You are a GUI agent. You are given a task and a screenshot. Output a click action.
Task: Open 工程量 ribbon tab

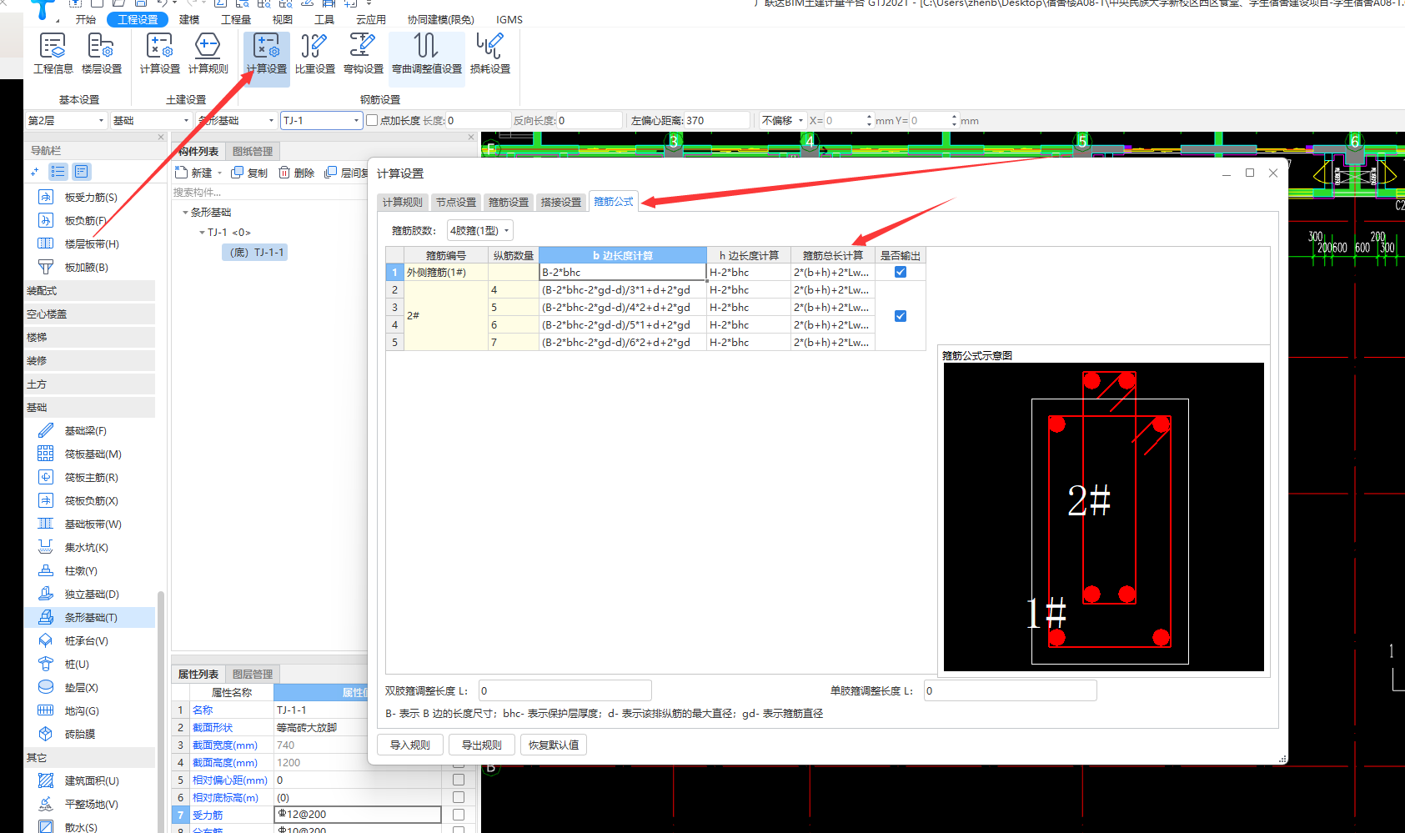pos(236,19)
